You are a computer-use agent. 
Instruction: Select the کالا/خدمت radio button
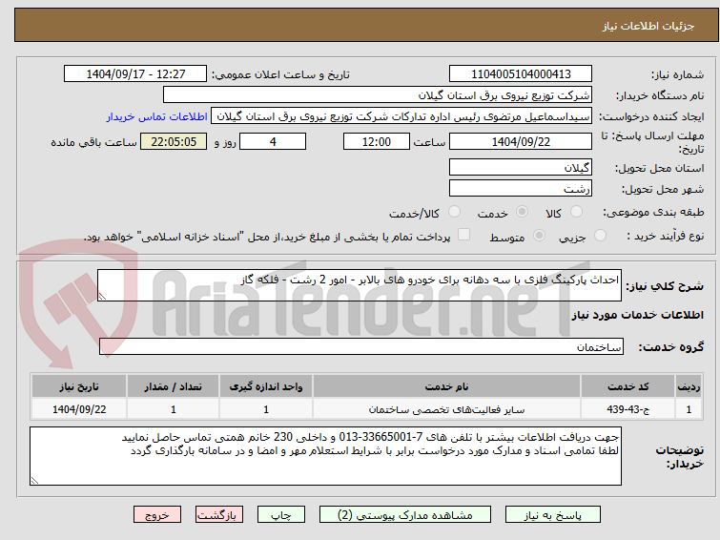[454, 212]
